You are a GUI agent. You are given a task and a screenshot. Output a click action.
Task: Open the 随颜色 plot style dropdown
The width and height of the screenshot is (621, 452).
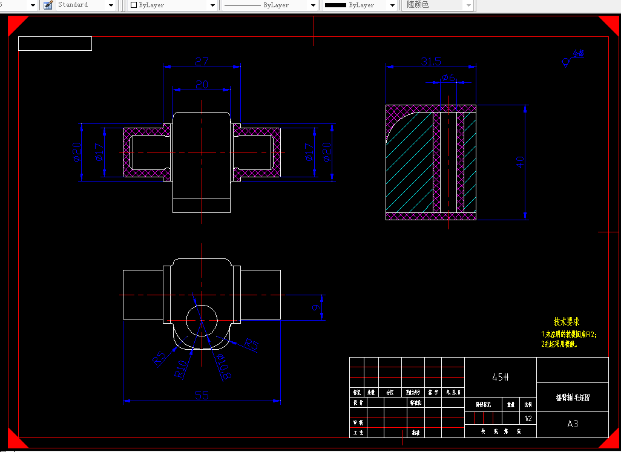tap(469, 5)
